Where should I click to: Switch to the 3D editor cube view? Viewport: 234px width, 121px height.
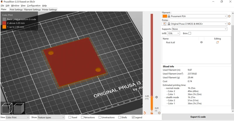[x=7, y=108]
